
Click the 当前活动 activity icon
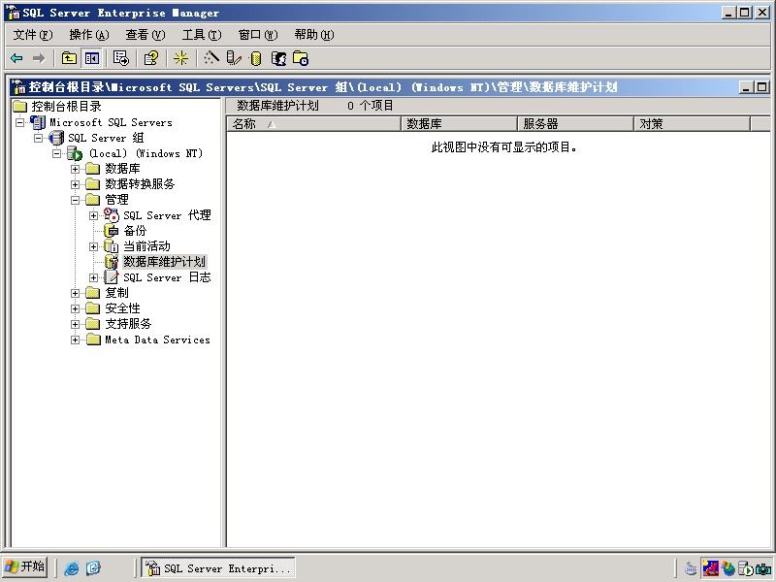click(x=112, y=246)
